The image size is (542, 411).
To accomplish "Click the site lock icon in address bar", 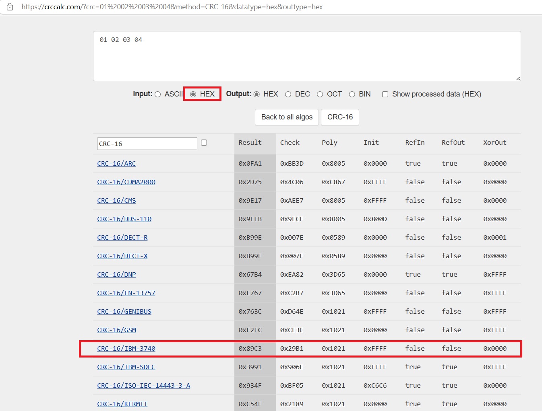I will (10, 7).
